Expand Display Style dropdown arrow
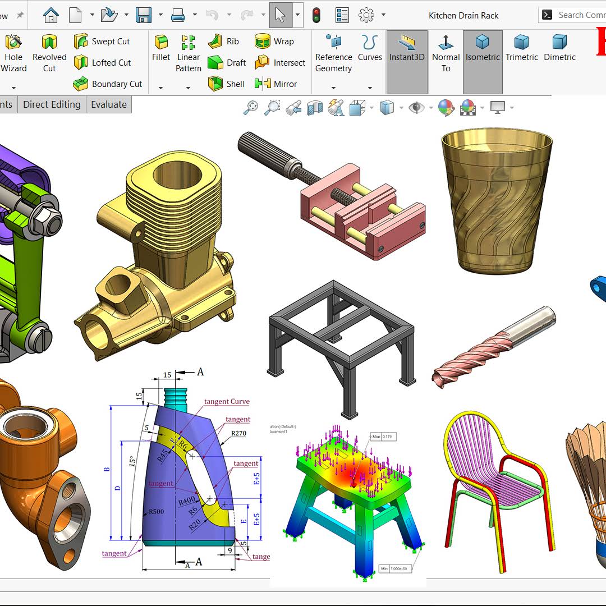This screenshot has width=606, height=606. click(x=401, y=108)
